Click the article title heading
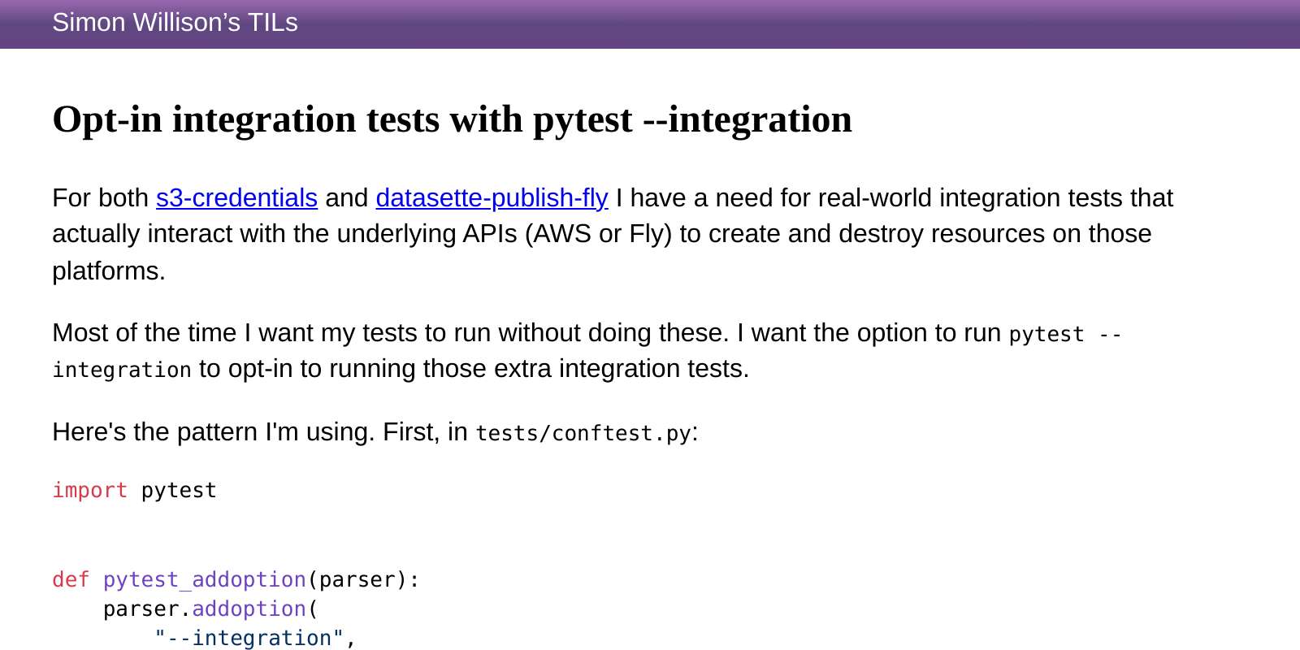Viewport: 1300px width, 650px height. 452,119
